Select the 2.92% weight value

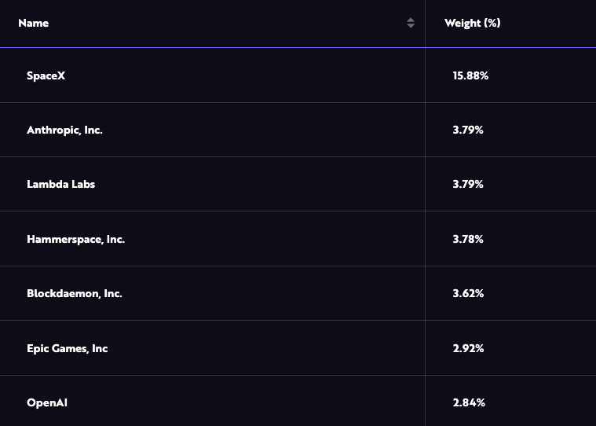468,348
